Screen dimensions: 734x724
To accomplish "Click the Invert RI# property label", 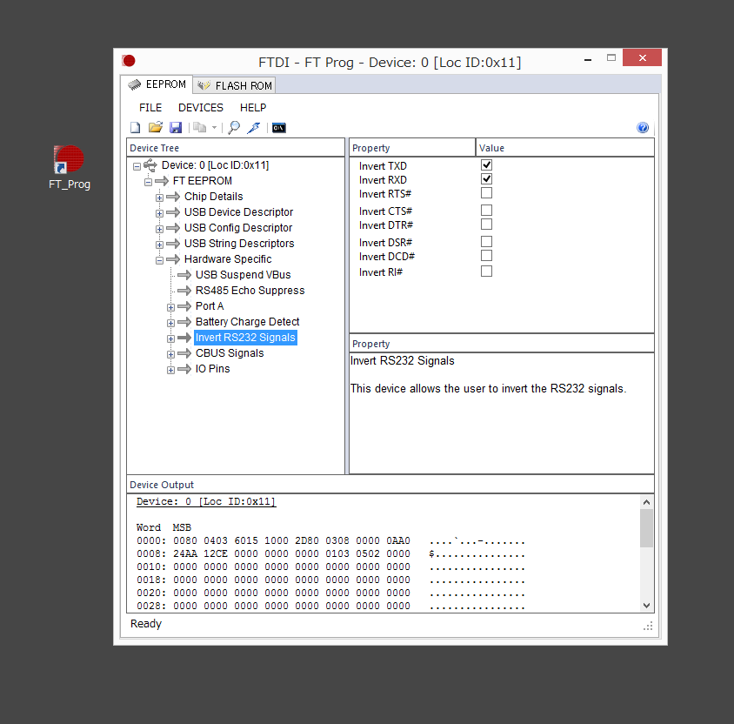I will pyautogui.click(x=381, y=272).
